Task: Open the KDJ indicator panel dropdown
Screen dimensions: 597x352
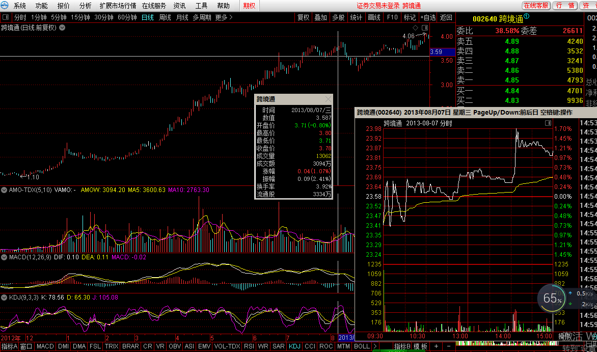Action: tap(4, 297)
